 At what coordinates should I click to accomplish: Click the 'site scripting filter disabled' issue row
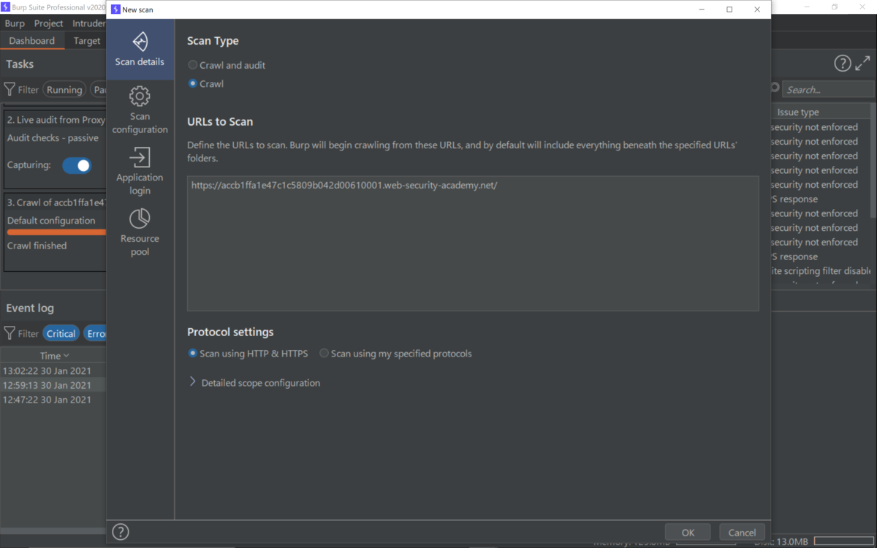pyautogui.click(x=820, y=271)
